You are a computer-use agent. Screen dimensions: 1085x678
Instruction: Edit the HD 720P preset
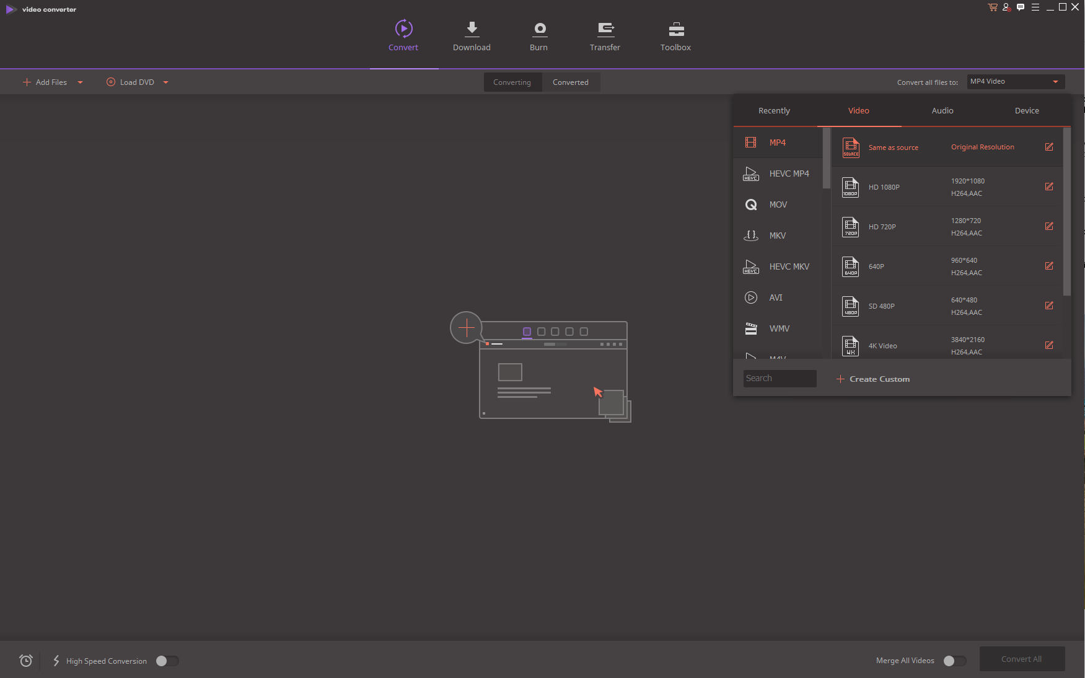1049,226
